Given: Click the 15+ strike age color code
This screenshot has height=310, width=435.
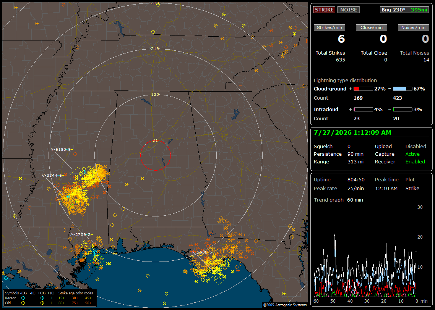Looking at the screenshot, I should (62, 298).
